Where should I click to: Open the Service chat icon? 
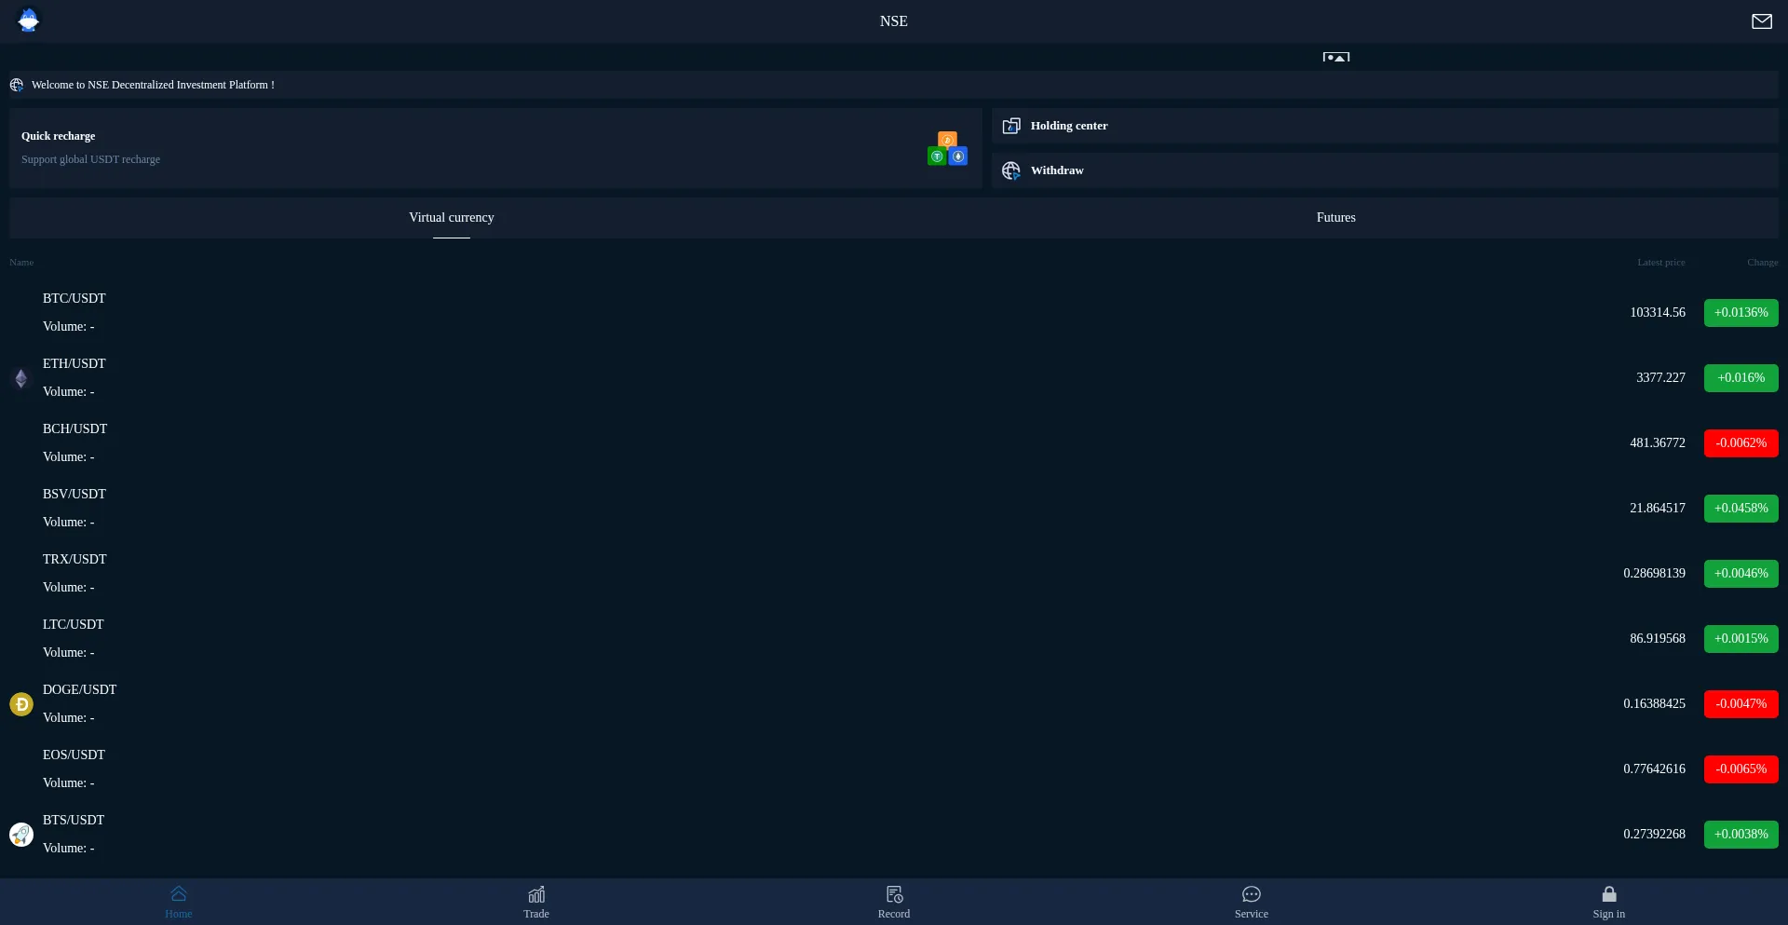[1251, 894]
